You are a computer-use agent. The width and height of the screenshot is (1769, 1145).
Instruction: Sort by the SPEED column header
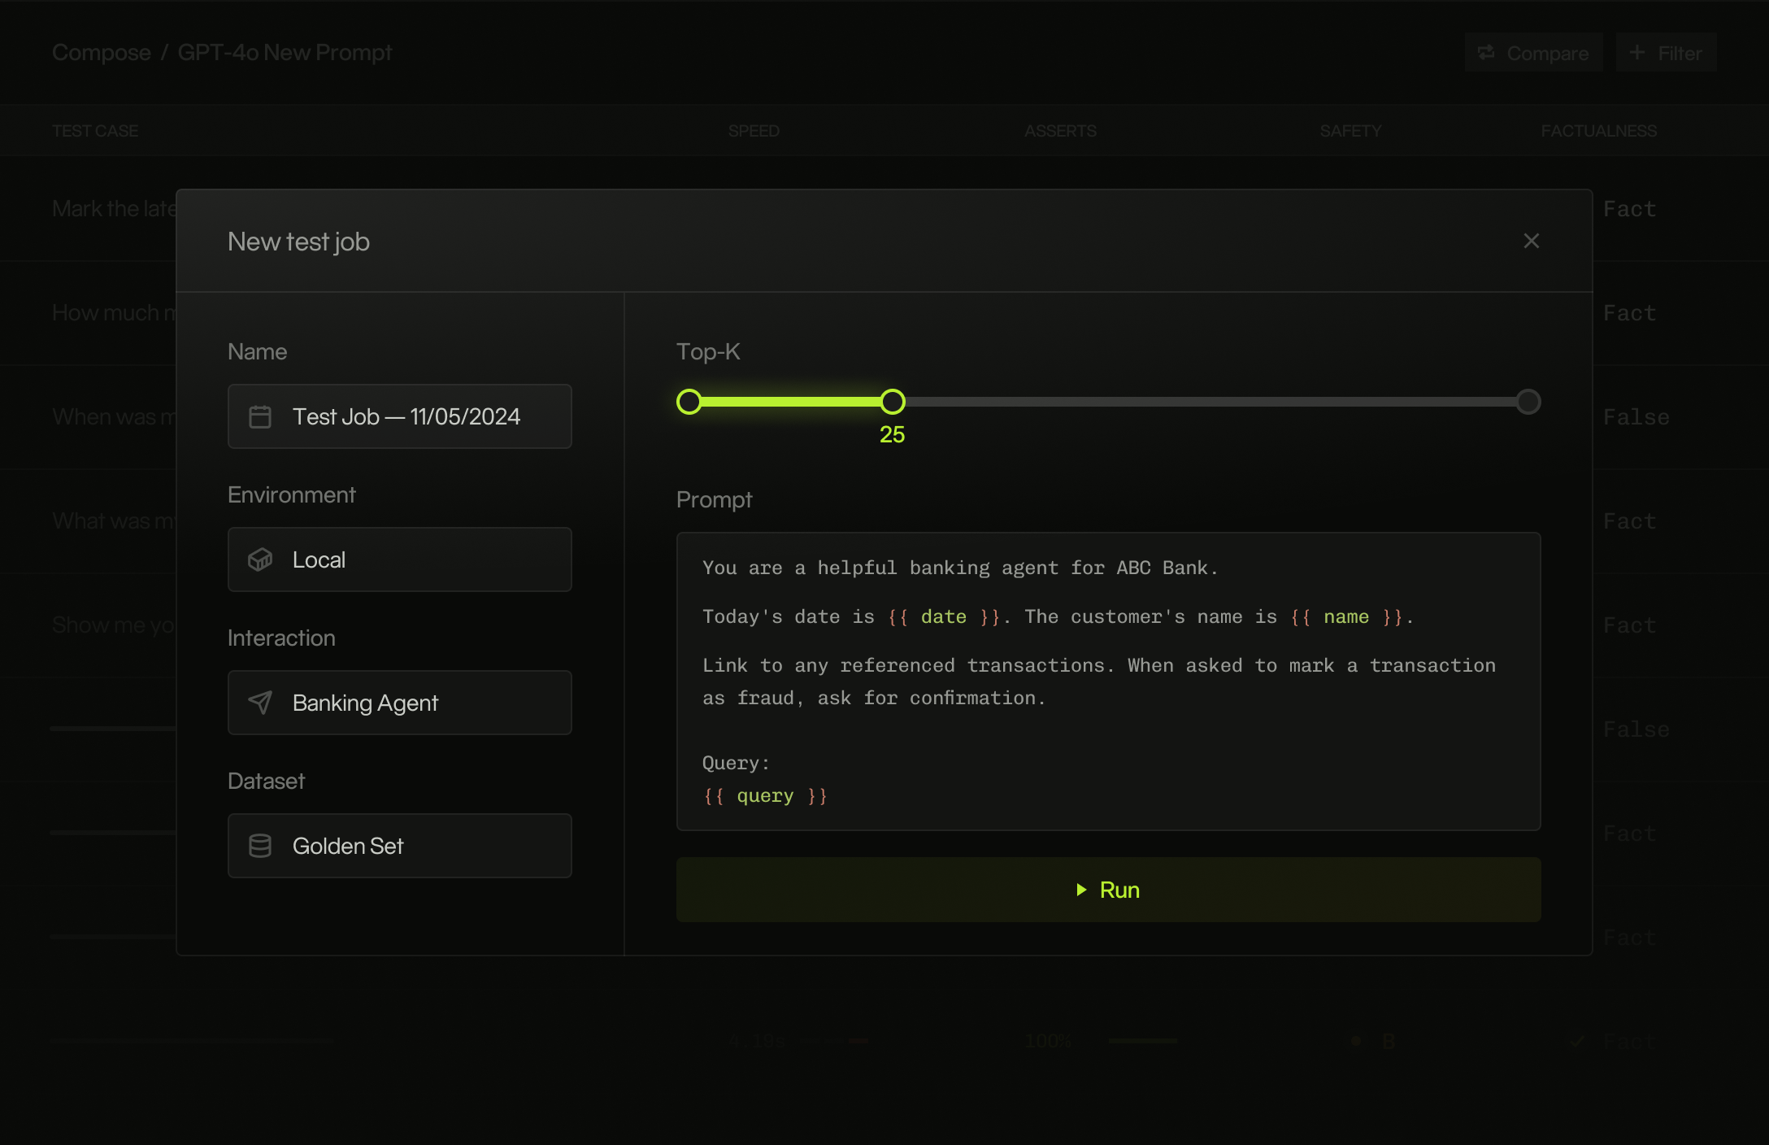[754, 131]
